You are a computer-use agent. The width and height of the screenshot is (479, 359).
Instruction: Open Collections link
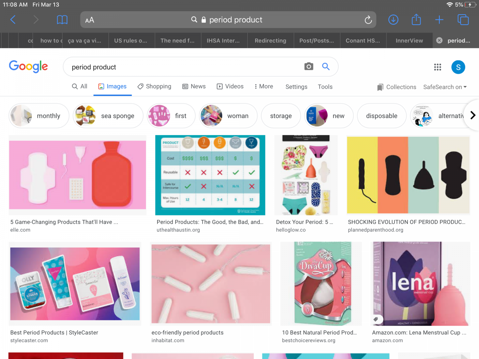pos(397,87)
